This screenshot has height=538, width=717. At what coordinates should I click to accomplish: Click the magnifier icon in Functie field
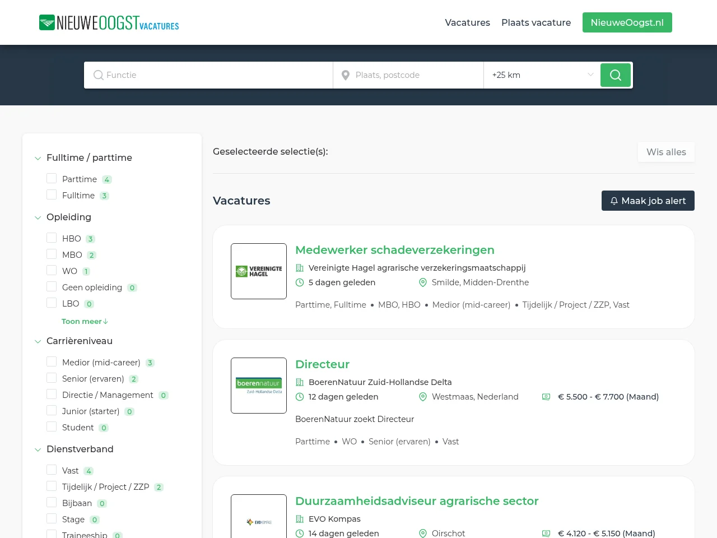coord(99,75)
